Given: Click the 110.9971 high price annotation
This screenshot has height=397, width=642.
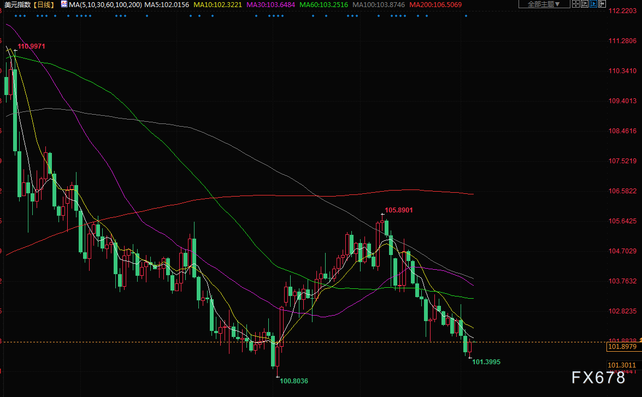Looking at the screenshot, I should point(32,46).
